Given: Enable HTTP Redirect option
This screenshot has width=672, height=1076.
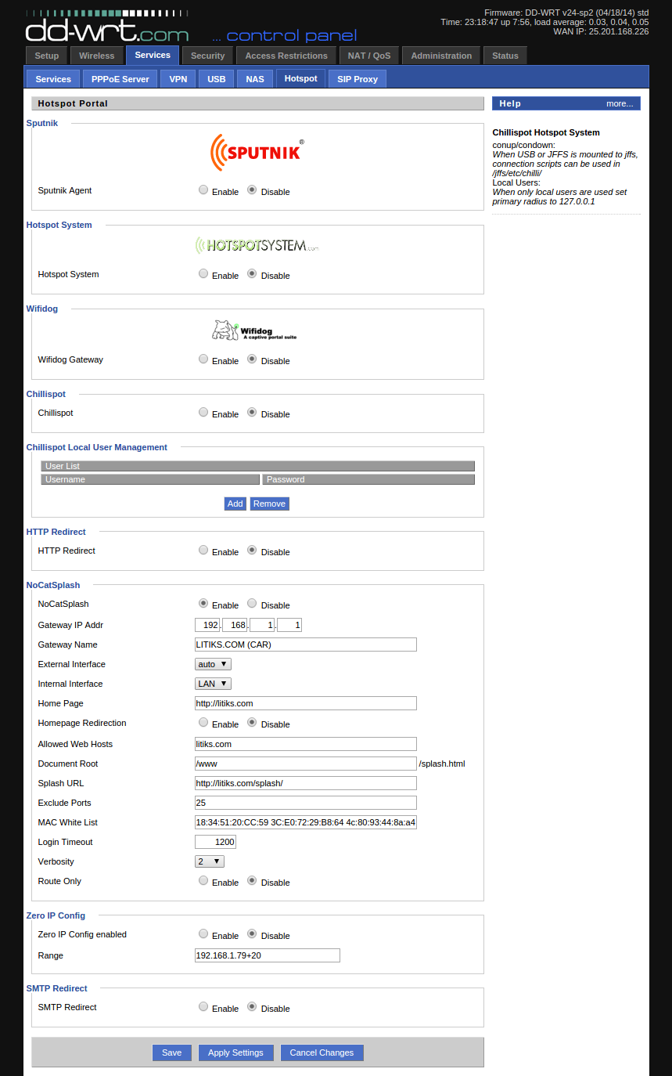Looking at the screenshot, I should (203, 550).
